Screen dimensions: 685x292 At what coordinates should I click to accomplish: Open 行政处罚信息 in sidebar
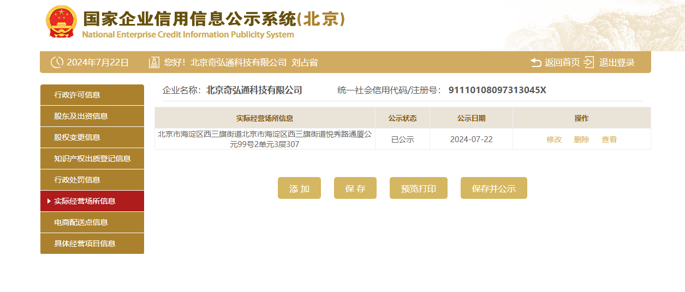point(92,180)
